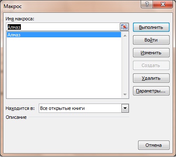Viewport: 176px width, 157px height.
Task: Step into the macro with Войти
Action: click(x=151, y=40)
